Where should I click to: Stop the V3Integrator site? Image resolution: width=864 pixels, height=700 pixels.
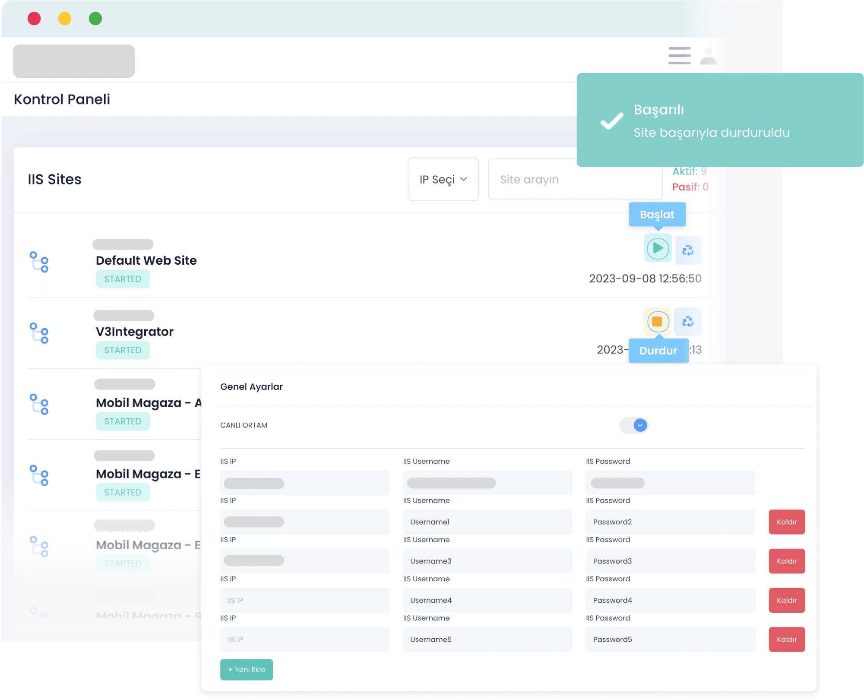point(657,322)
